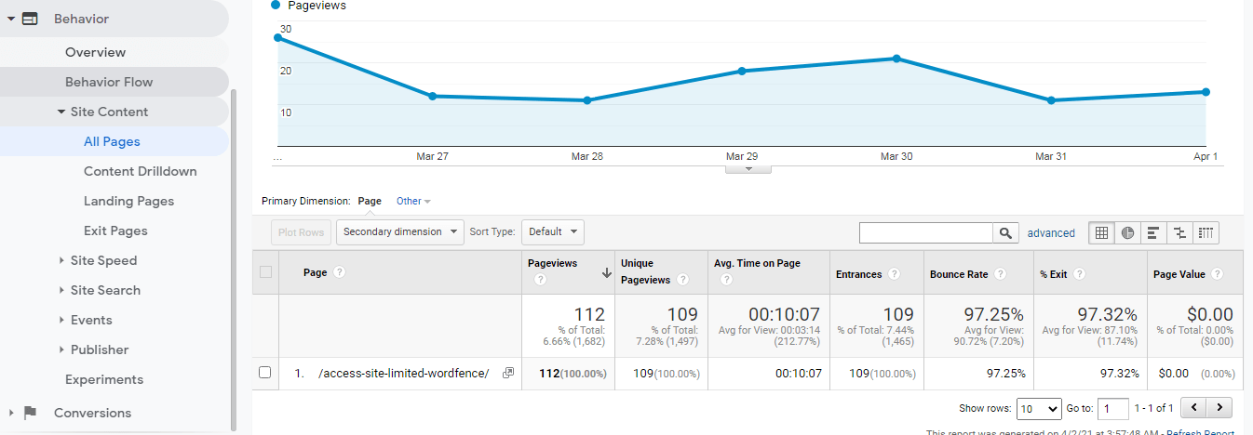The image size is (1253, 435).
Task: Click the Avg. Time on Page help icon
Action: [x=725, y=279]
